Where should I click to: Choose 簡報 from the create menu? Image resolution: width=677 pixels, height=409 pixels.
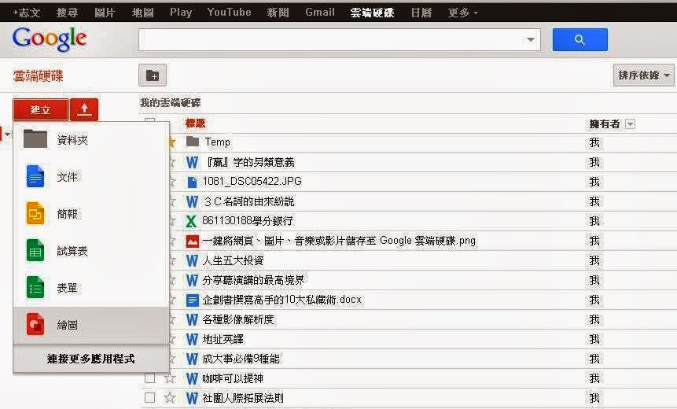tap(91, 214)
